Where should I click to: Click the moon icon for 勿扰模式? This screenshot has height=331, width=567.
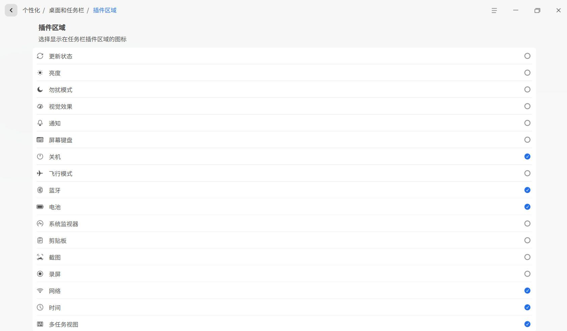click(x=40, y=90)
